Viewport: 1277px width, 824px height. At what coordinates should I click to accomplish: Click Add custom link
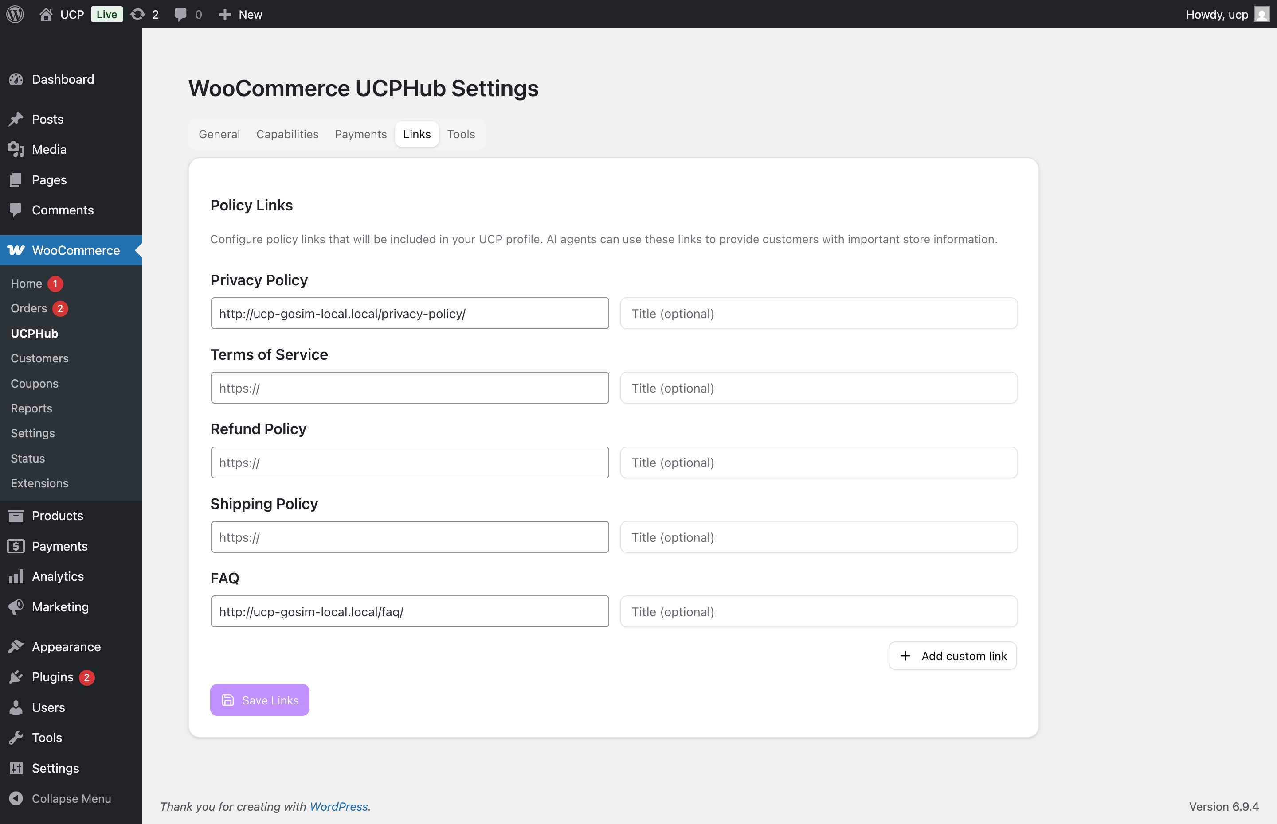(x=952, y=656)
